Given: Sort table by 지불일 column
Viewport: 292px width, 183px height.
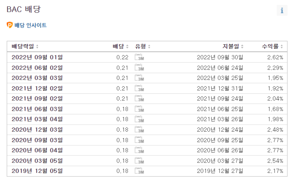Looking at the screenshot, I should 233,46.
